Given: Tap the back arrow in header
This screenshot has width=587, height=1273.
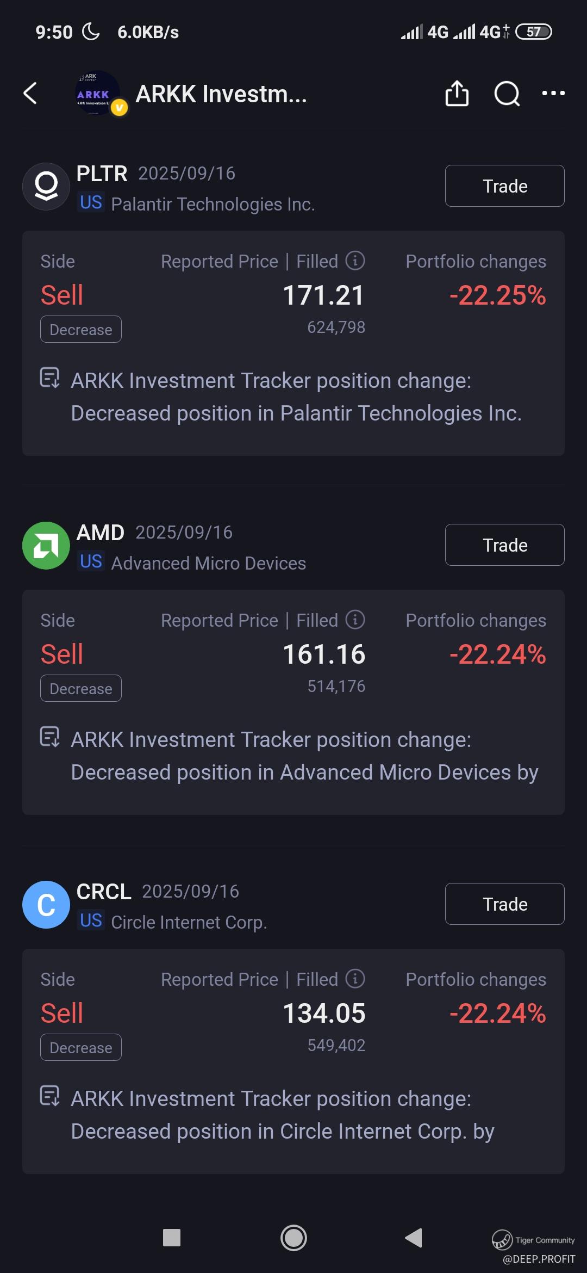Looking at the screenshot, I should tap(30, 94).
